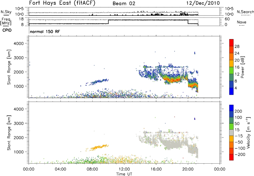The image size is (254, 176).
Task: Click the '10^0' tick beside N.Search
Action: pyautogui.click(x=229, y=14)
